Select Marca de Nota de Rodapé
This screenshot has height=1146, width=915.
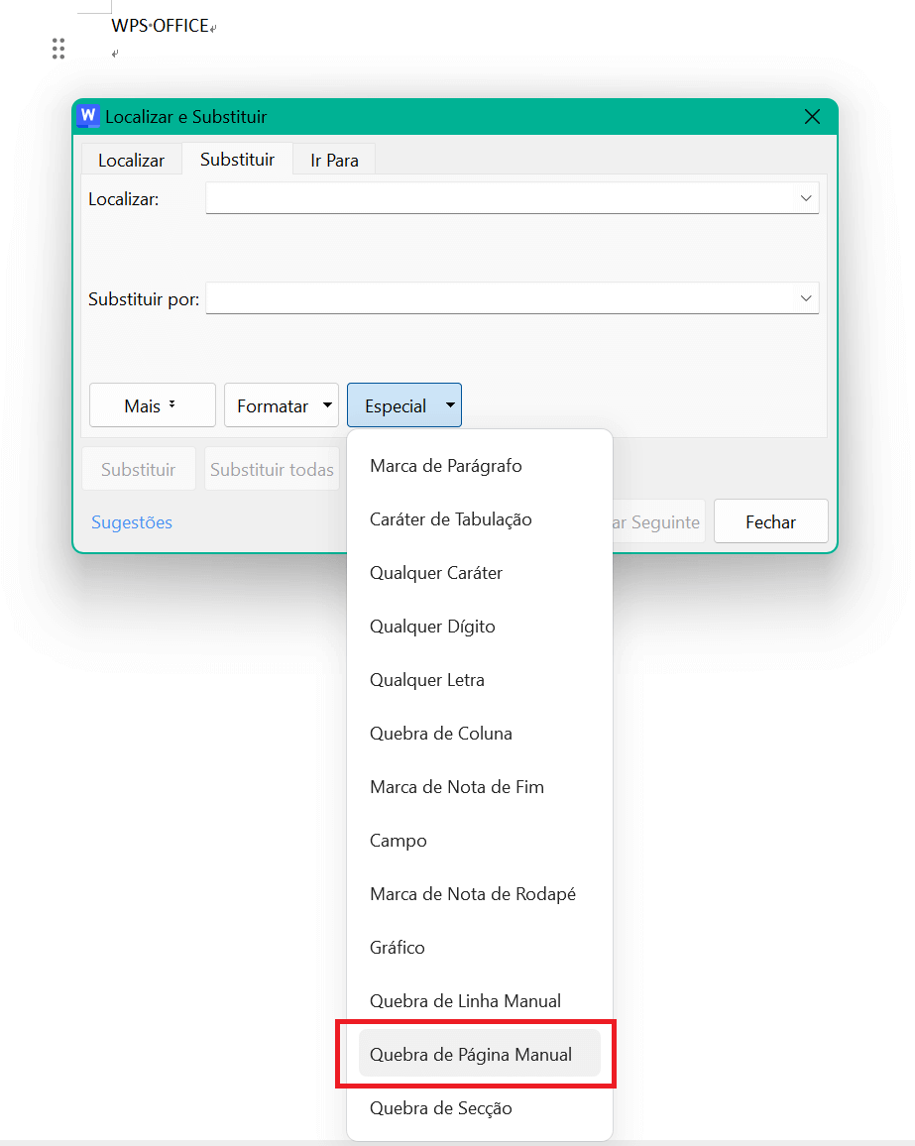coord(472,893)
